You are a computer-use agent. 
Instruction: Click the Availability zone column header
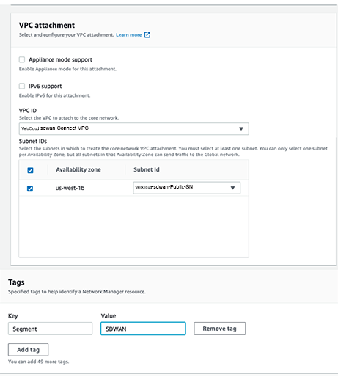point(78,169)
